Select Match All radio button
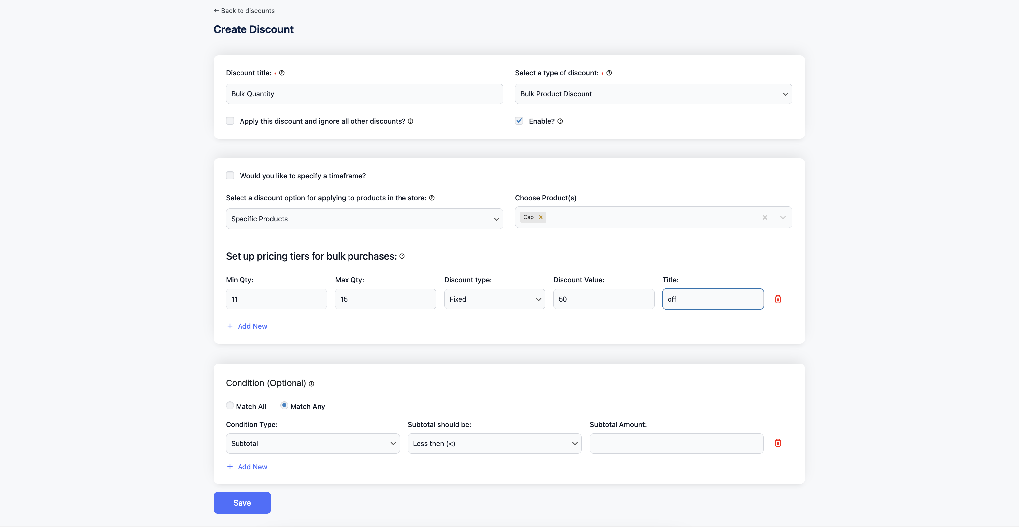 229,406
